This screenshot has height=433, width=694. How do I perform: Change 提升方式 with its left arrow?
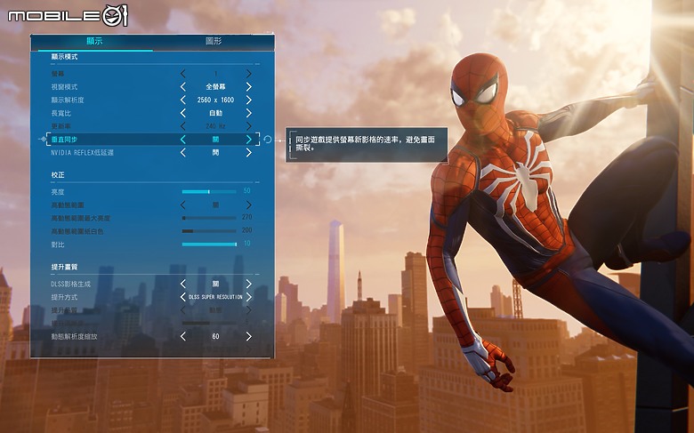tap(182, 297)
